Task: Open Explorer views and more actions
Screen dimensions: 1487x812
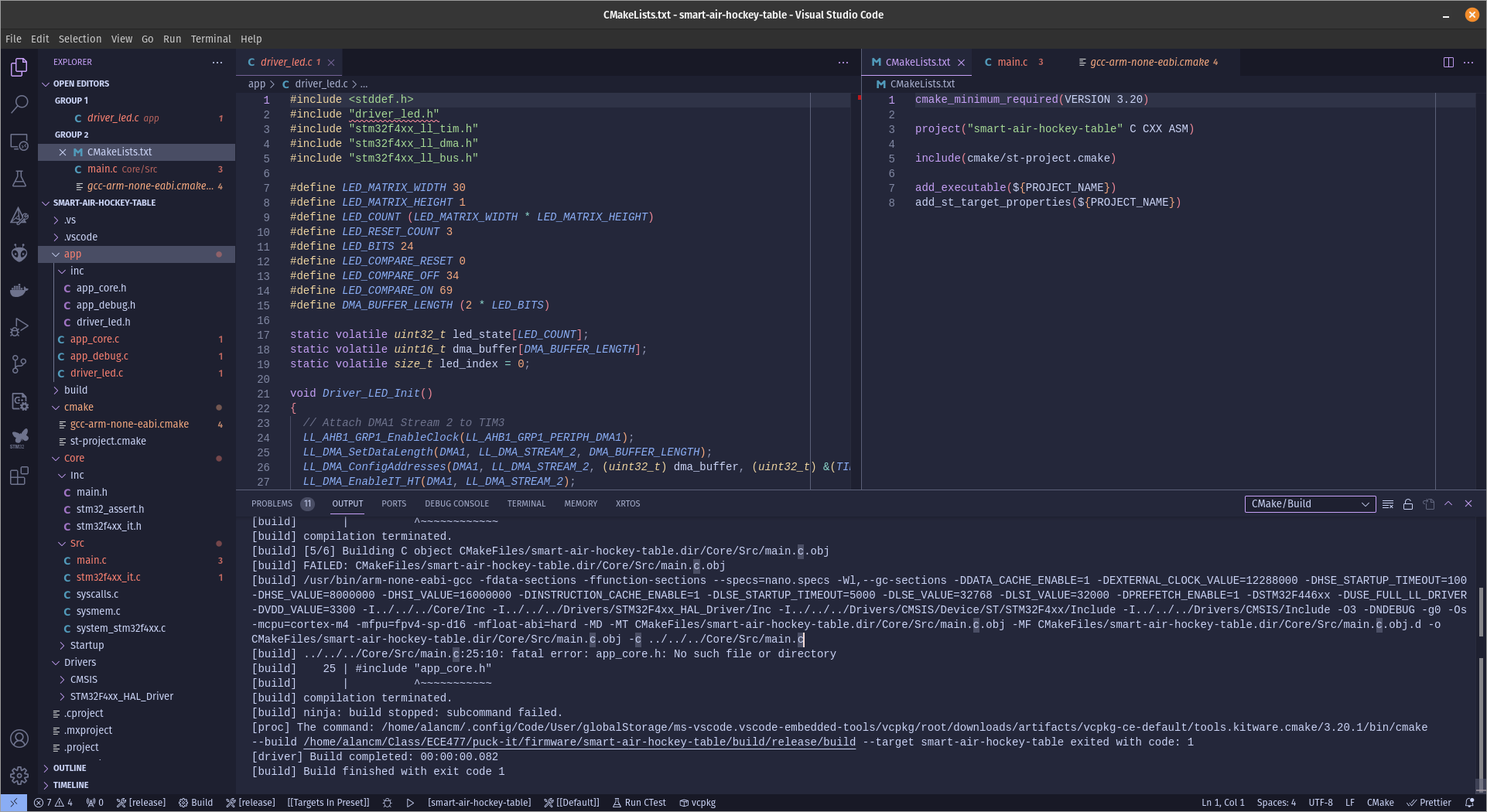Action: (x=217, y=63)
